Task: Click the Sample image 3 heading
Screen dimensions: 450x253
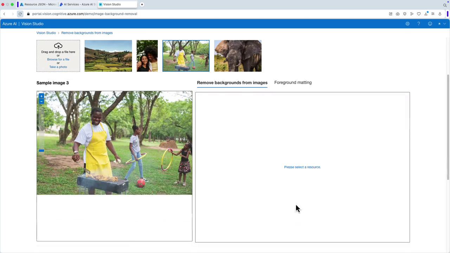Action: pyautogui.click(x=53, y=83)
